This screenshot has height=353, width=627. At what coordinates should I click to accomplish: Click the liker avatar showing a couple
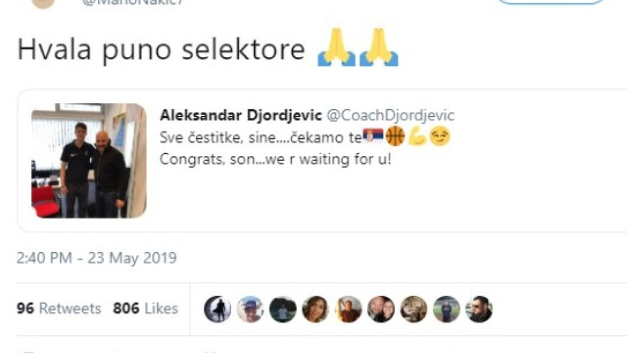[x=380, y=309]
